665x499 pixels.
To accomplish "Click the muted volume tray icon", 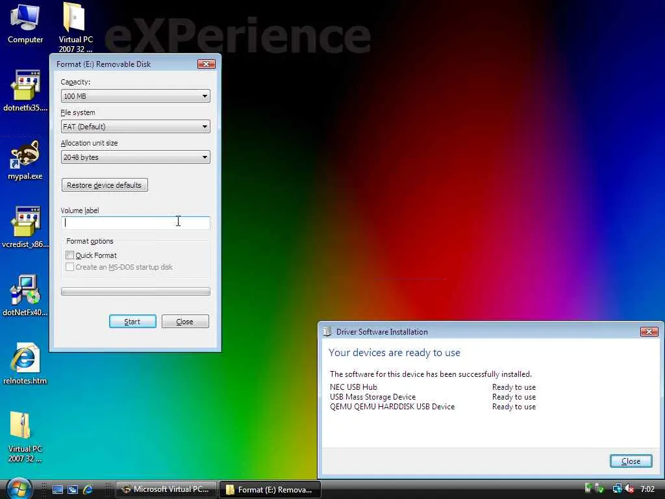I will (x=629, y=489).
